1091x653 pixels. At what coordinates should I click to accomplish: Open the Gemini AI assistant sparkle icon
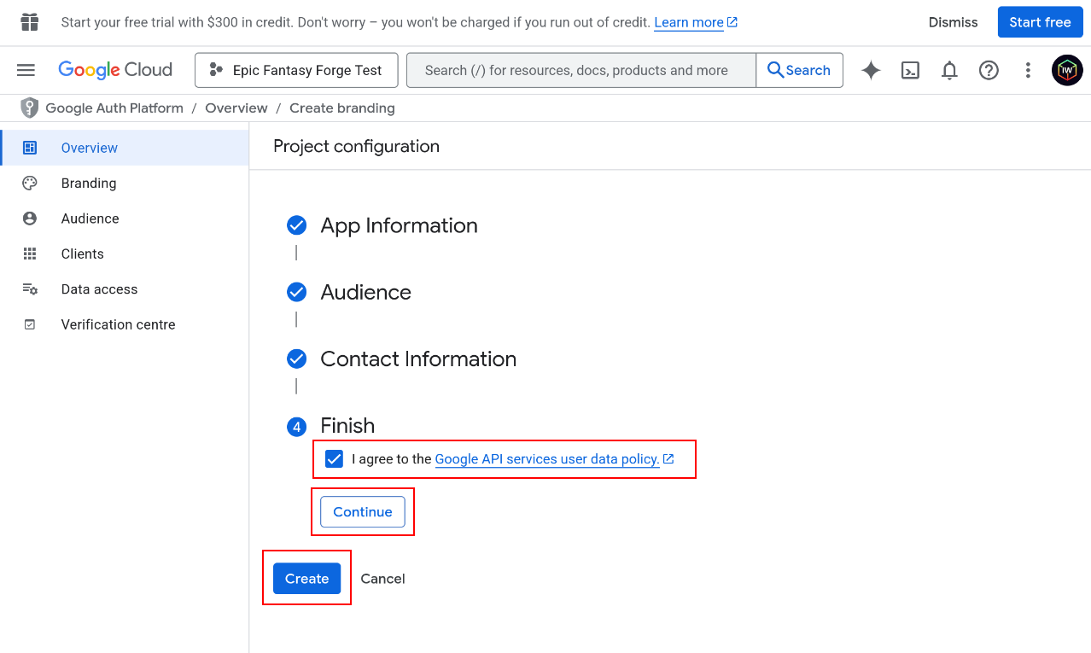(x=871, y=70)
